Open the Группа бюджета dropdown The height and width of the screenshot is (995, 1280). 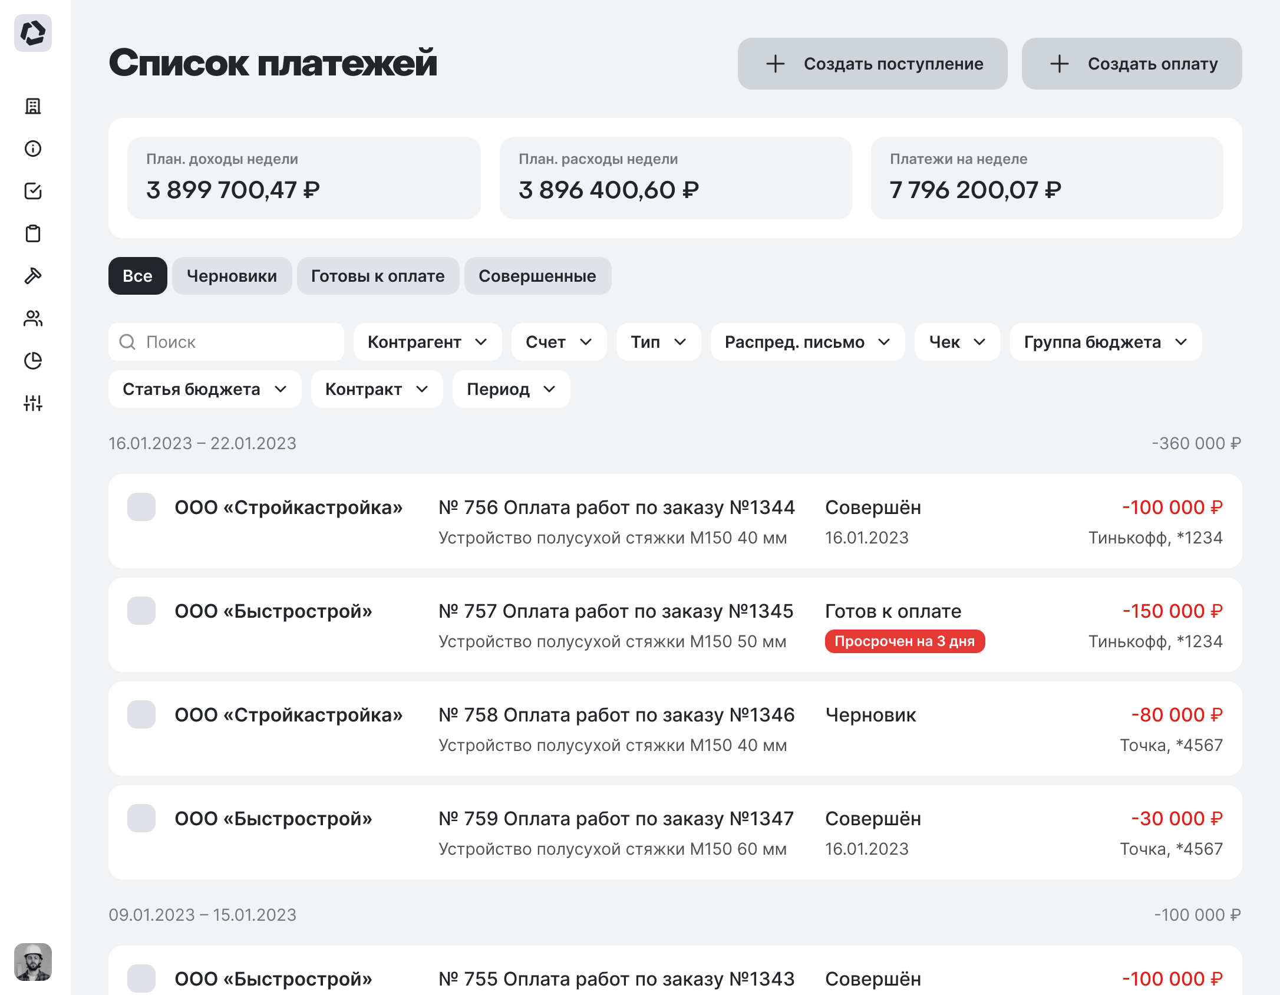tap(1105, 342)
